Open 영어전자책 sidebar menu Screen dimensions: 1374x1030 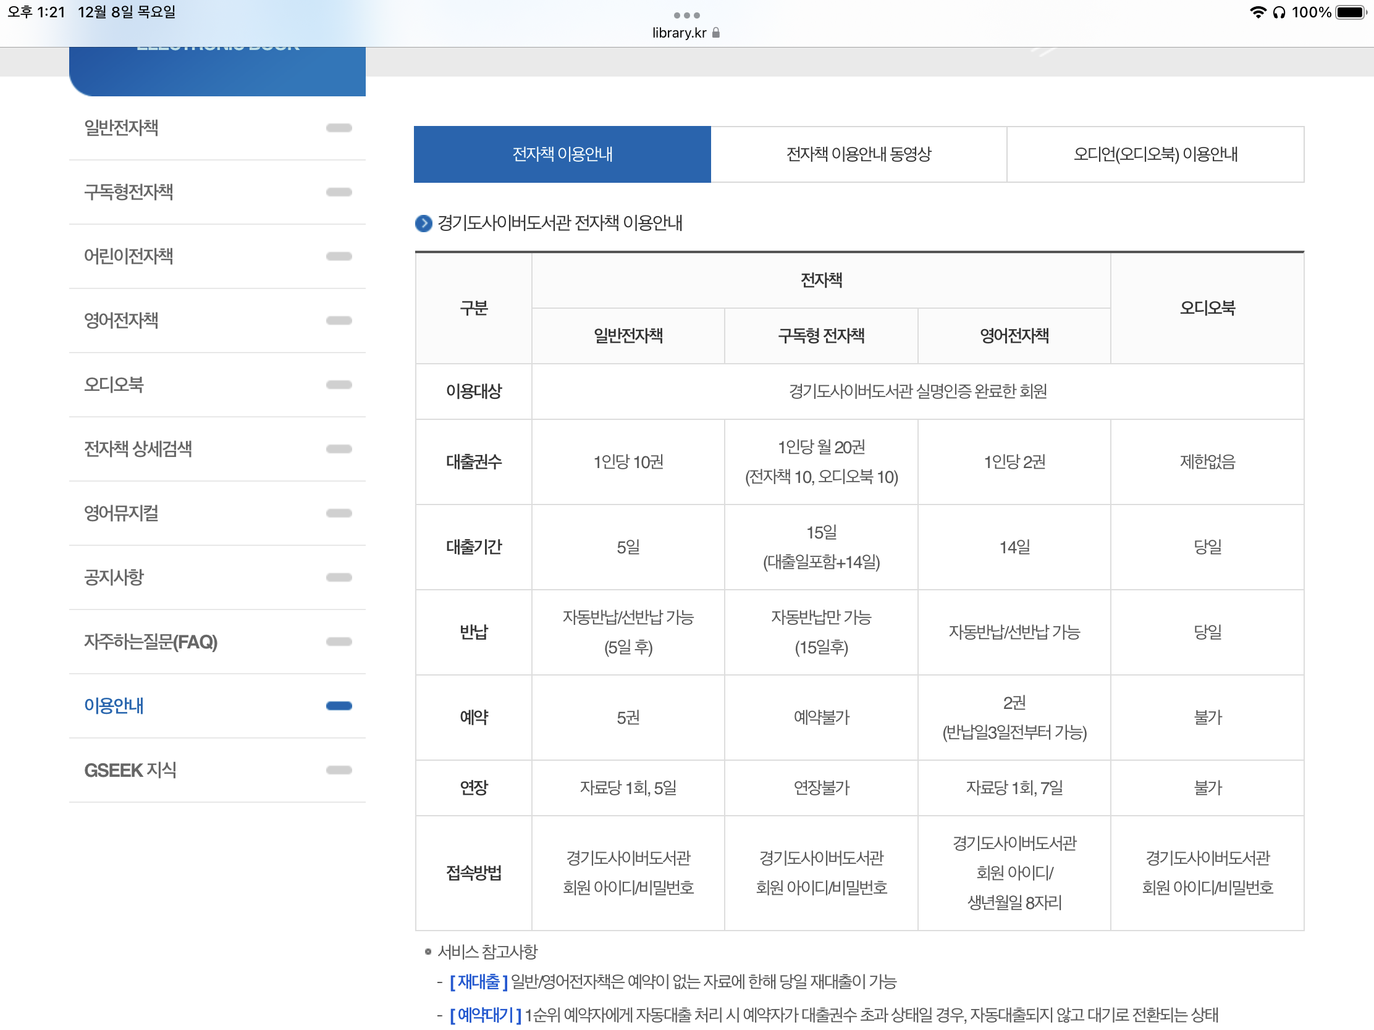click(122, 321)
